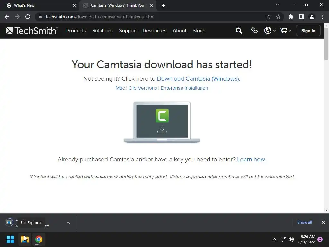Open the globe language selector
329x247 pixels.
[270, 31]
